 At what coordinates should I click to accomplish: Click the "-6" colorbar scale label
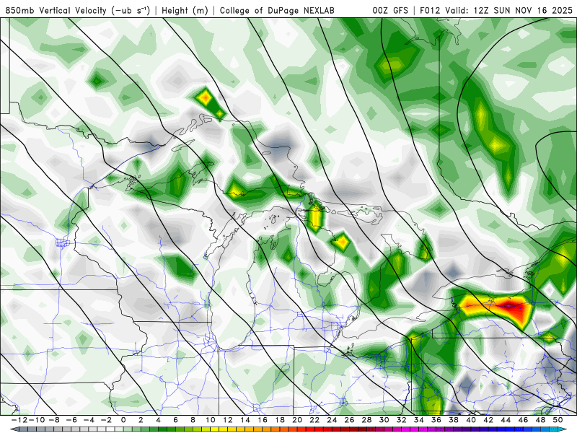(x=71, y=420)
